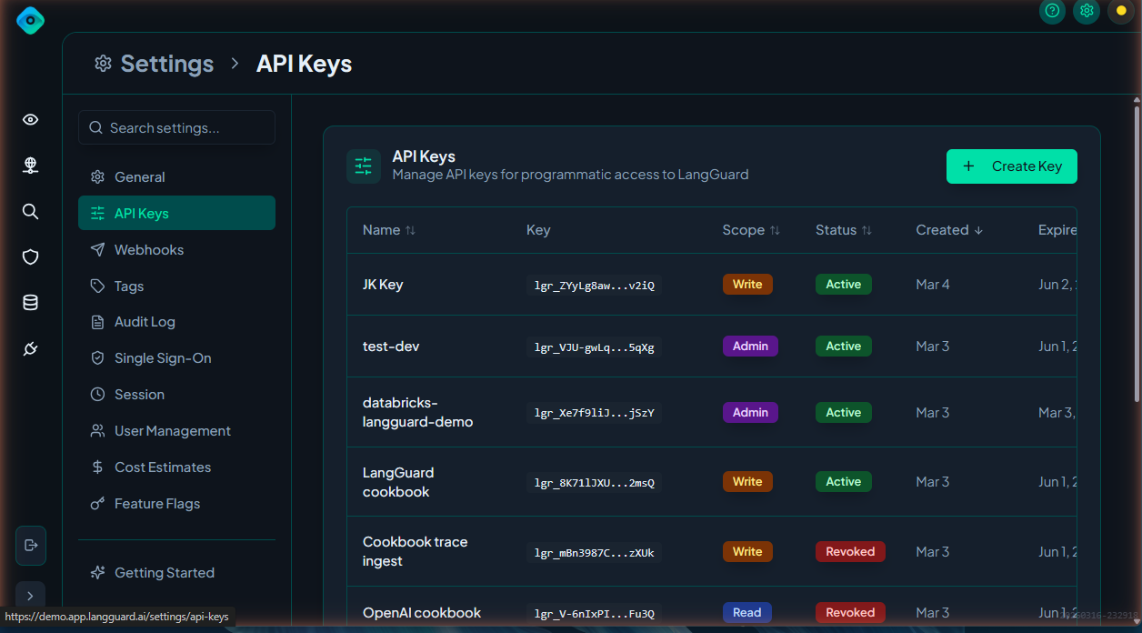This screenshot has height=633, width=1142.
Task: Expand the left rail with chevron arrow
Action: point(30,596)
